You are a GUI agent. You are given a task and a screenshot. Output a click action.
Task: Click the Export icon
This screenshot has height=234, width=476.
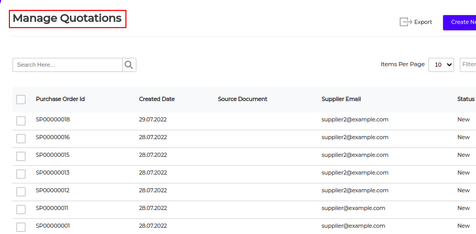pos(405,22)
